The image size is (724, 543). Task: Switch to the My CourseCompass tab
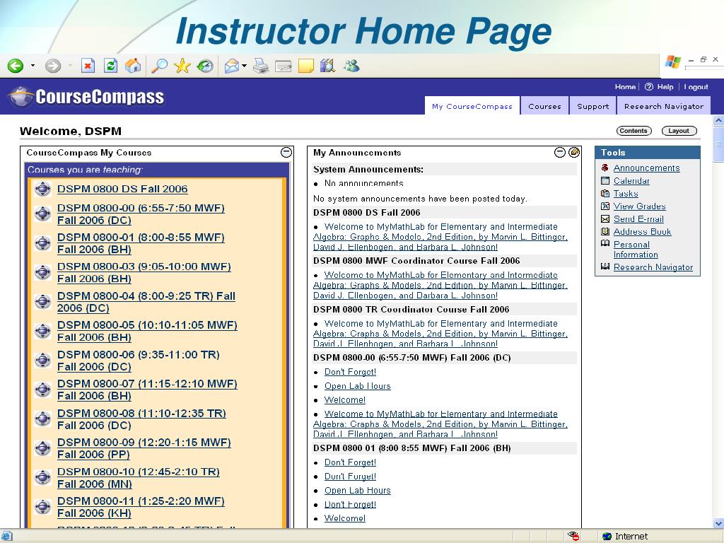tap(472, 106)
